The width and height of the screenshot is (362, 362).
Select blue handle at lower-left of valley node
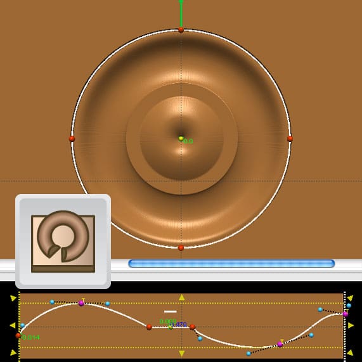[249, 353]
